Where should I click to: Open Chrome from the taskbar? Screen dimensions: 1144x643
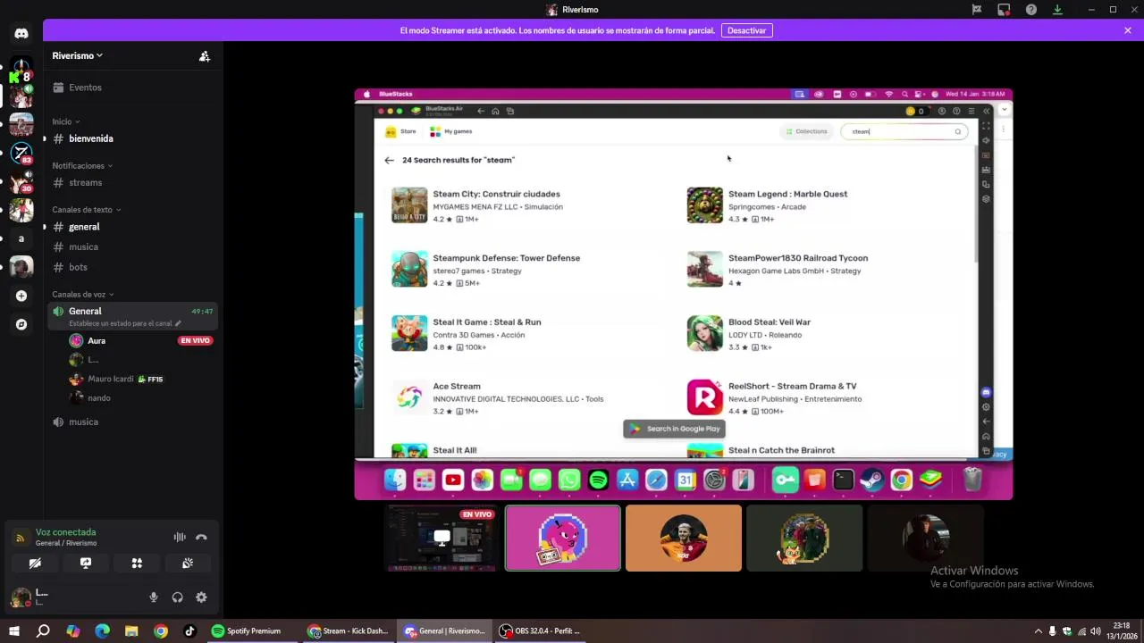[161, 630]
